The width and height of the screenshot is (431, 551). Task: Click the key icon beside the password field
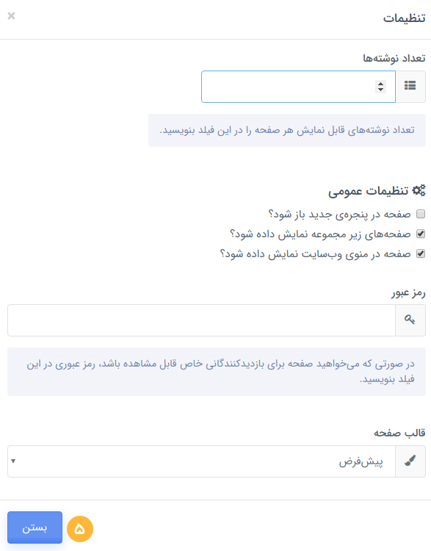[410, 320]
